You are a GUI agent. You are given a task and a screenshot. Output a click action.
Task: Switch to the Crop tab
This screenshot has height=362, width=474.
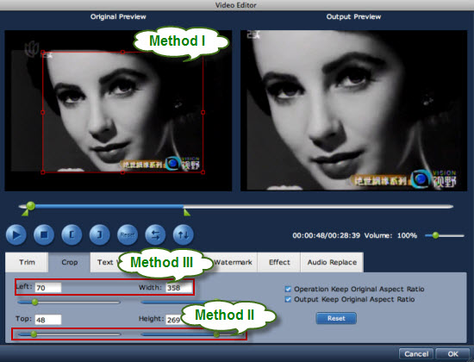pyautogui.click(x=70, y=262)
